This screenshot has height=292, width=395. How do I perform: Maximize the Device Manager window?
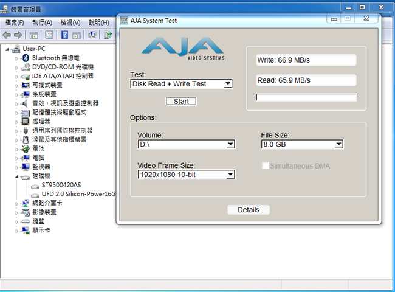(362, 7)
